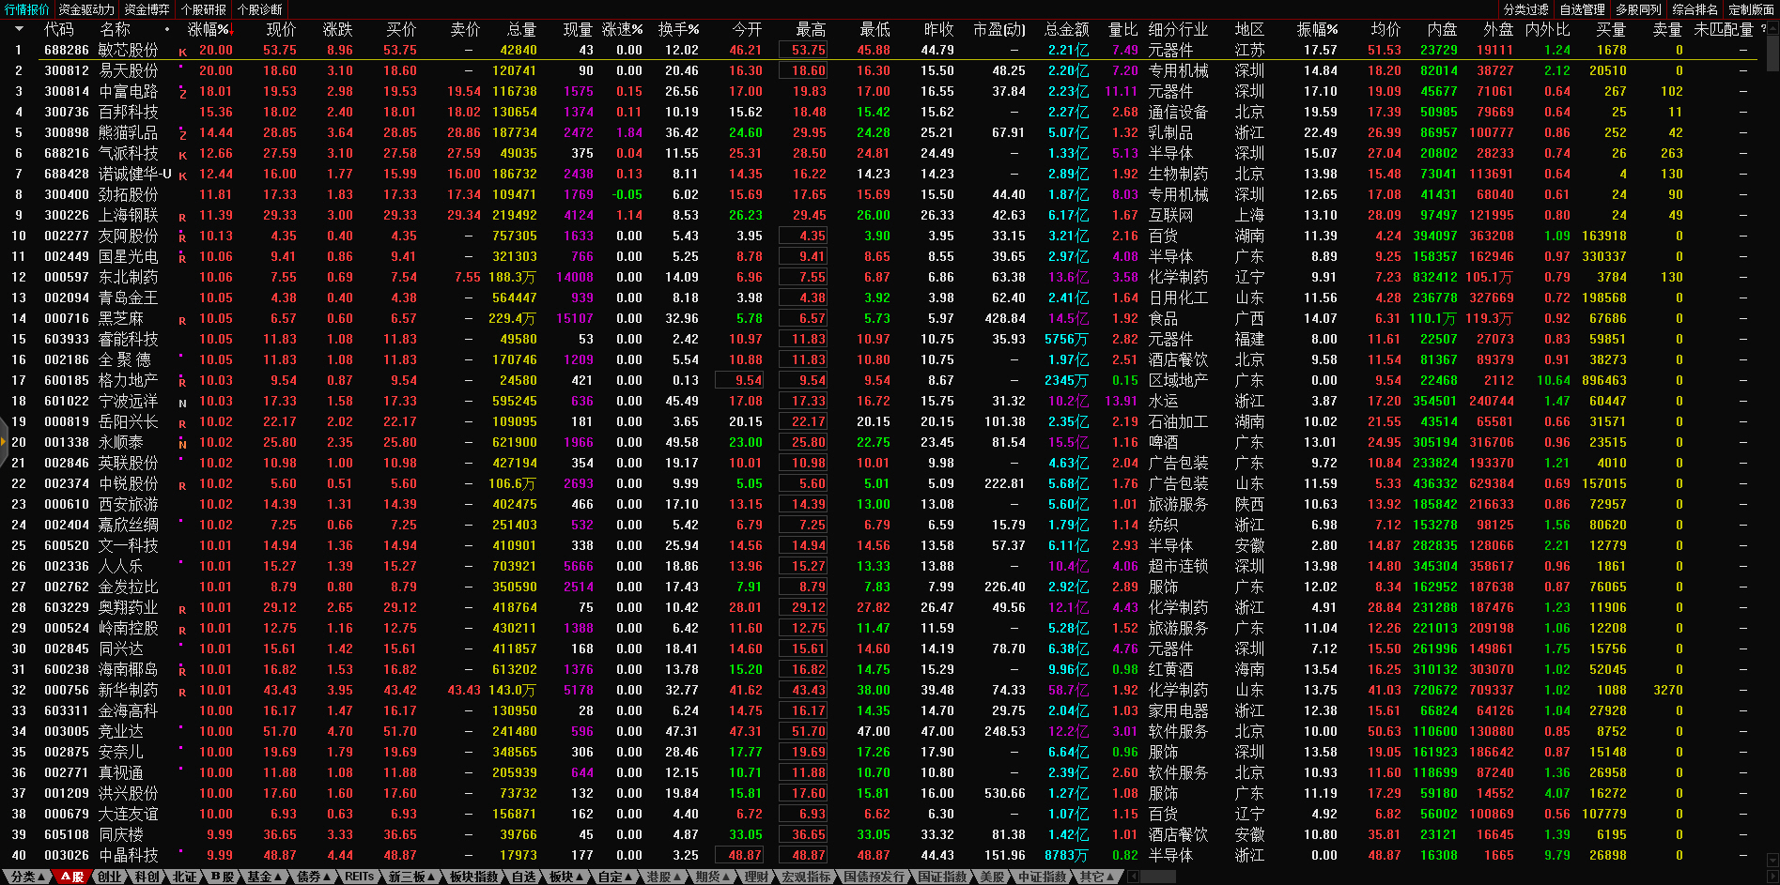This screenshot has height=885, width=1780.
Task: Open the column menu triangle beside 代码
Action: (x=19, y=29)
